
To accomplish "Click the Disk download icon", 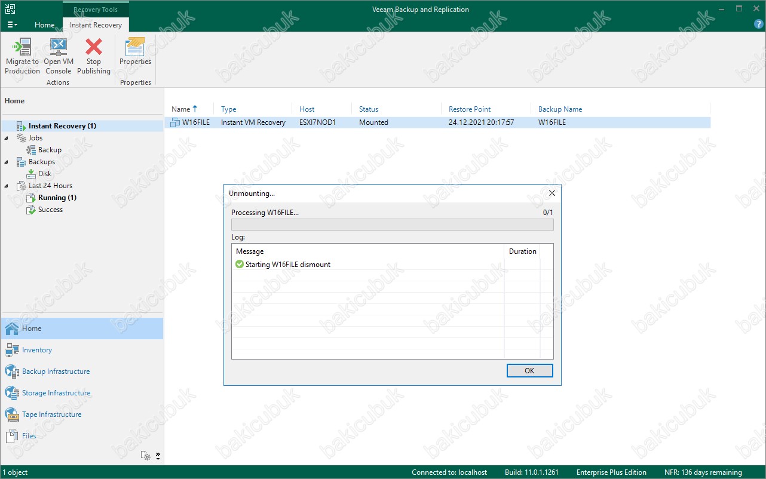I will click(31, 174).
